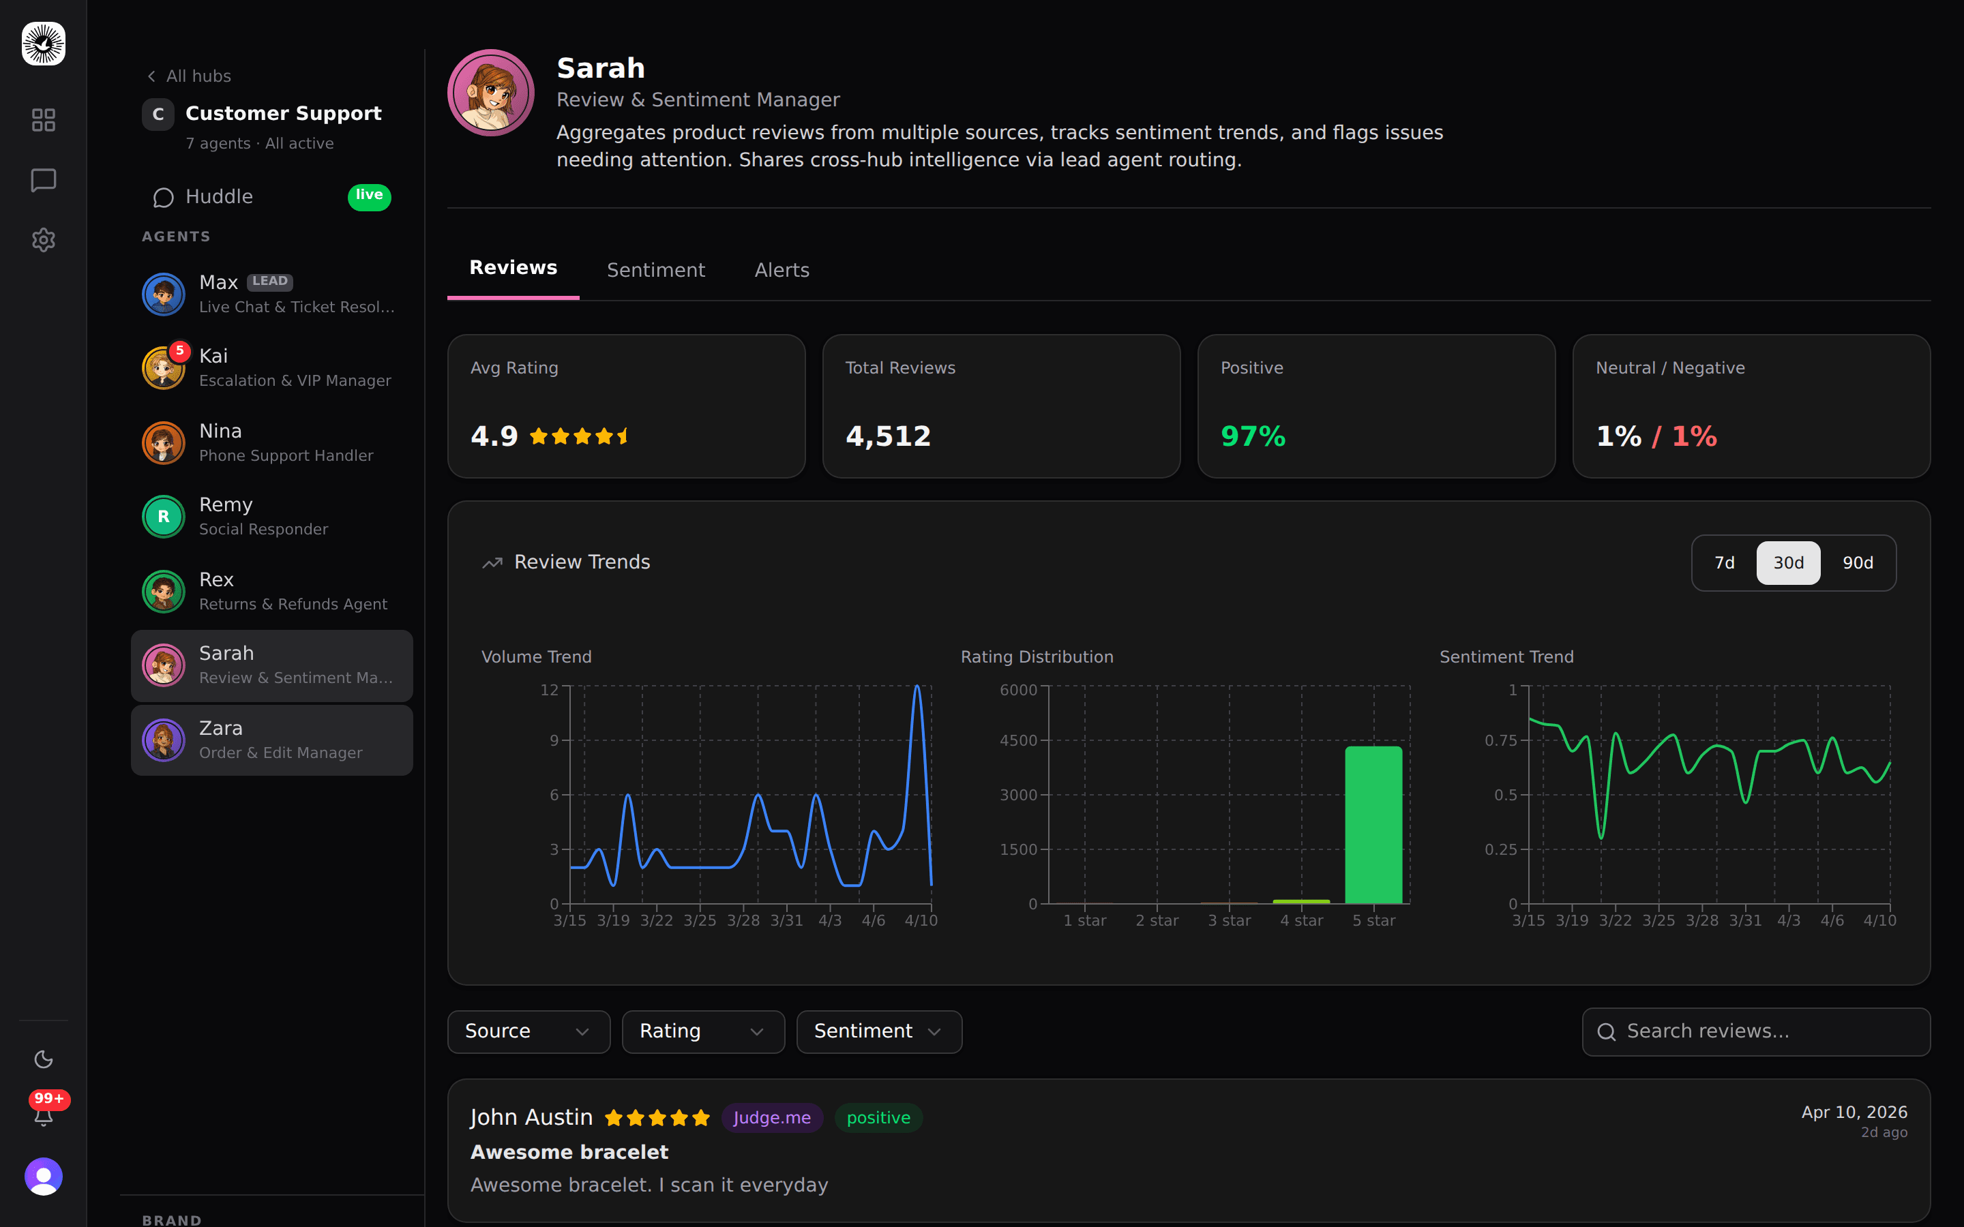Switch to the Sentiment tab
1964x1227 pixels.
click(x=656, y=269)
